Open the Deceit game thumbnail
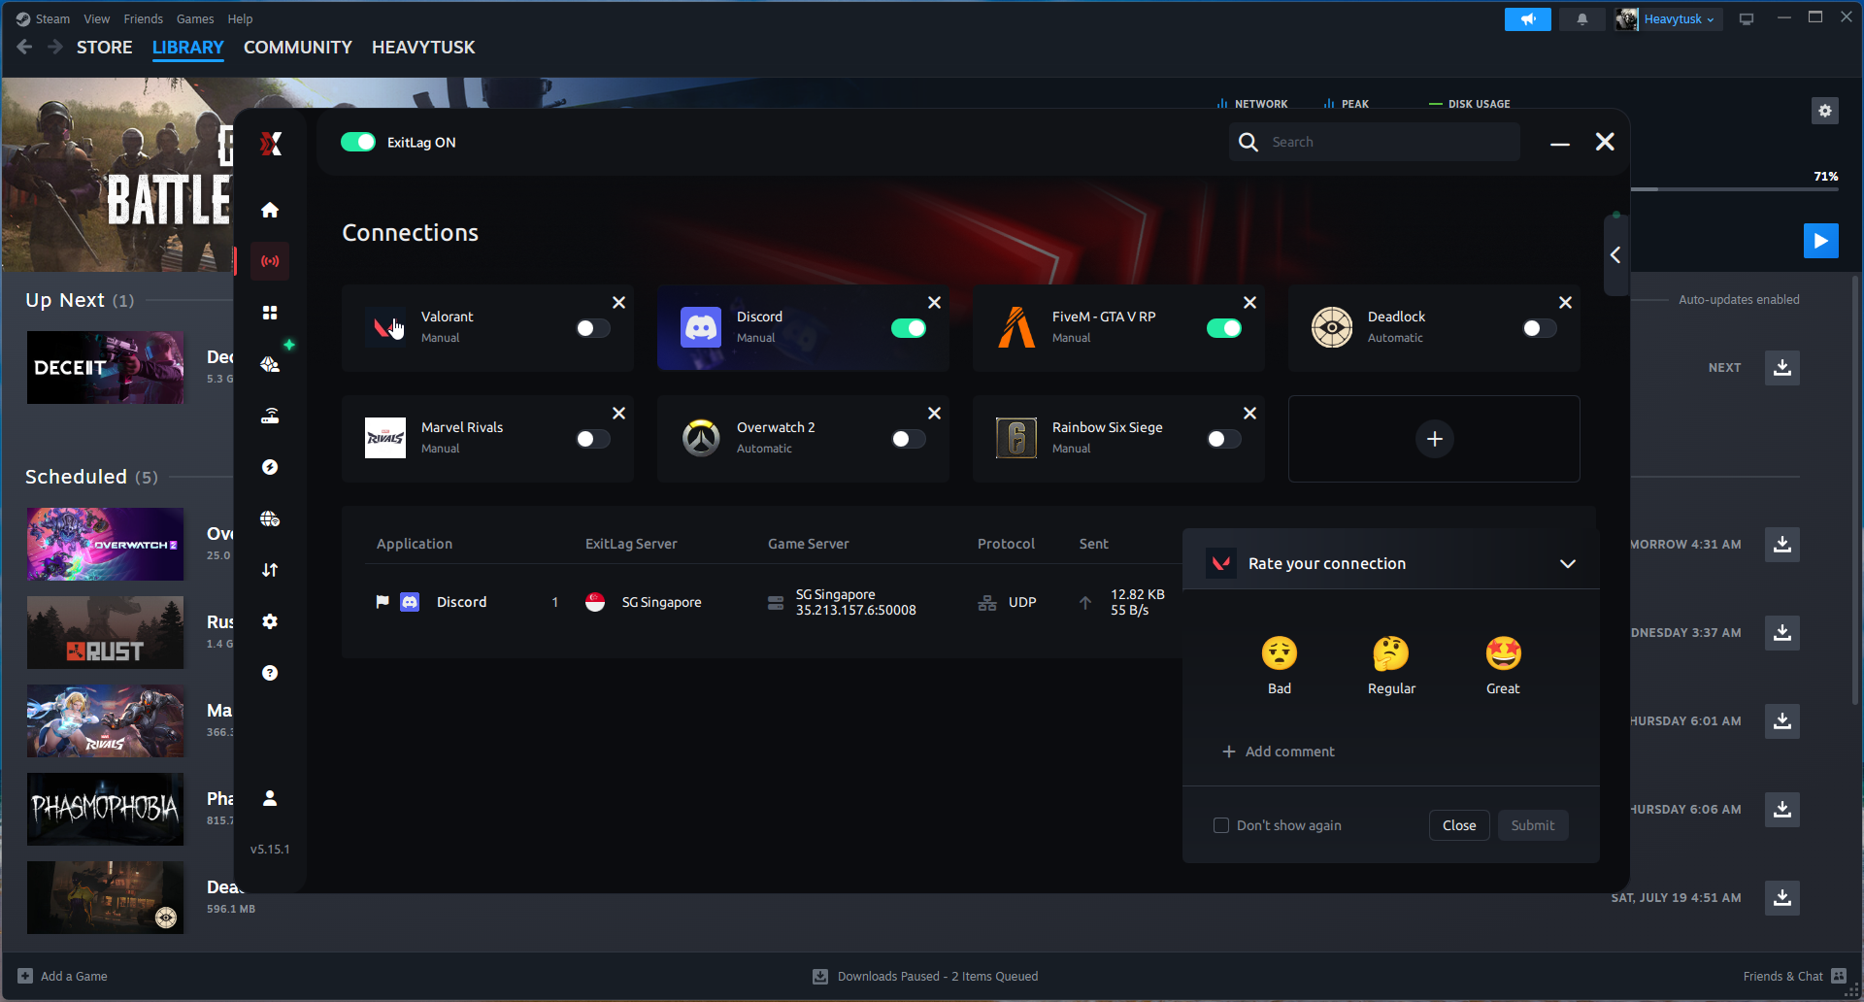The height and width of the screenshot is (1002, 1864). (x=105, y=368)
